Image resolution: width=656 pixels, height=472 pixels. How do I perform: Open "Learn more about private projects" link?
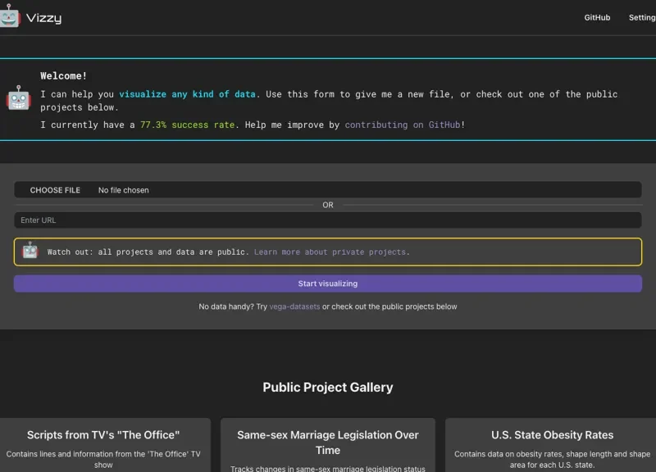[331, 252]
